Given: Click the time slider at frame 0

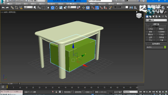Looking at the screenshot, I should point(10,84).
